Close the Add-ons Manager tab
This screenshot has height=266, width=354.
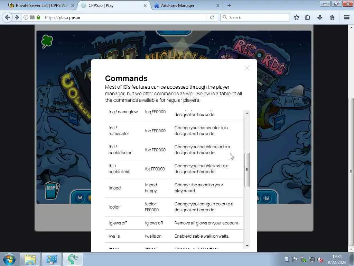point(218,6)
